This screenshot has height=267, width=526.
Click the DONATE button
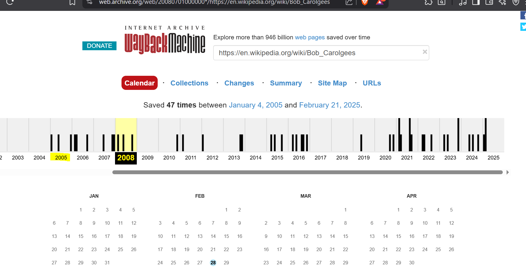click(99, 46)
